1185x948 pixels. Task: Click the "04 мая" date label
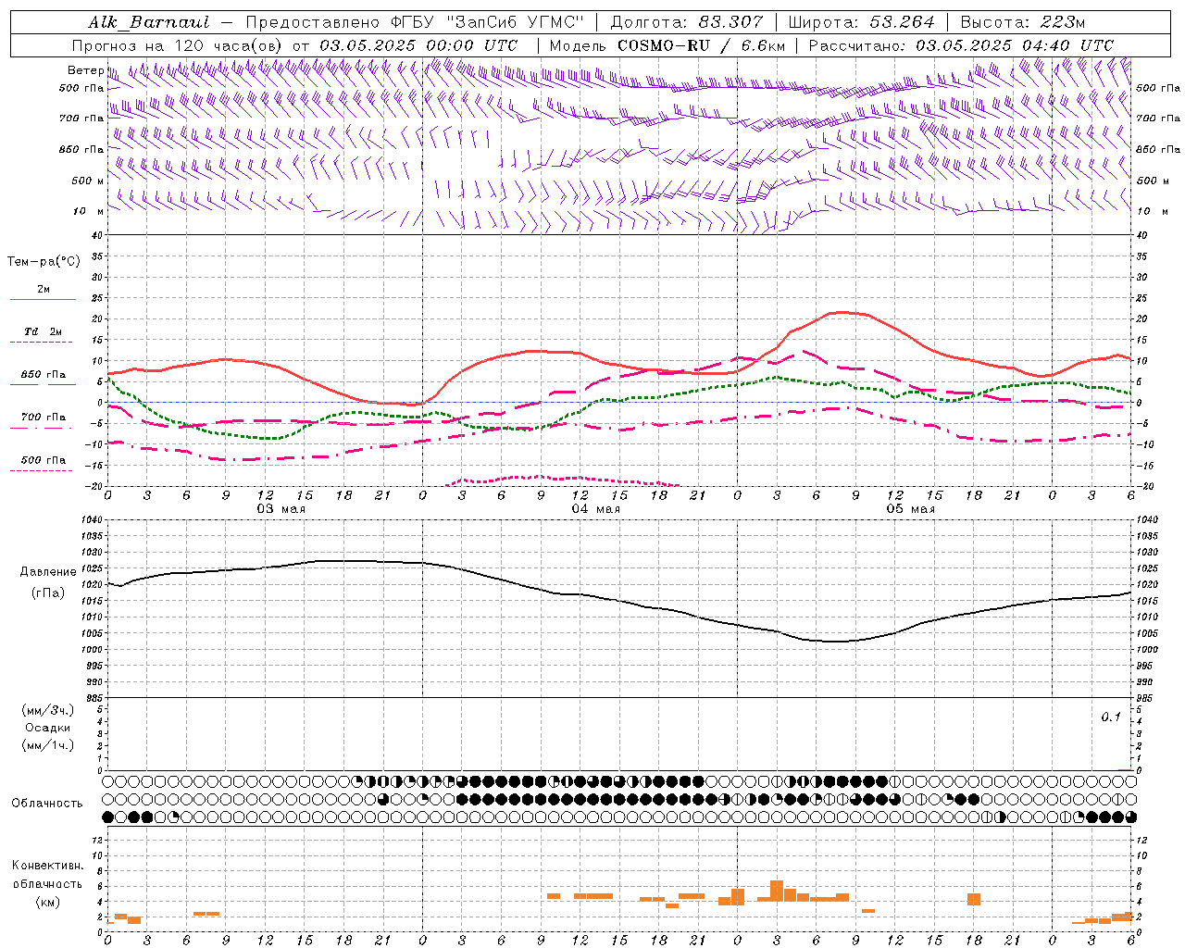pyautogui.click(x=595, y=509)
